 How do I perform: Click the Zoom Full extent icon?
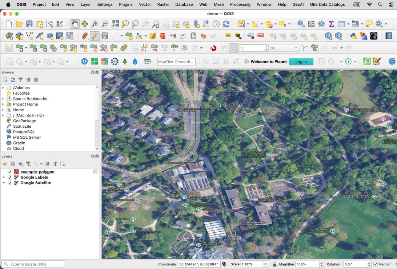[x=115, y=24]
